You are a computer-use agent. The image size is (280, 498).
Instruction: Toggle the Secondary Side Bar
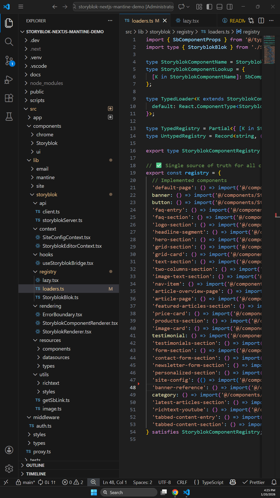230,7
